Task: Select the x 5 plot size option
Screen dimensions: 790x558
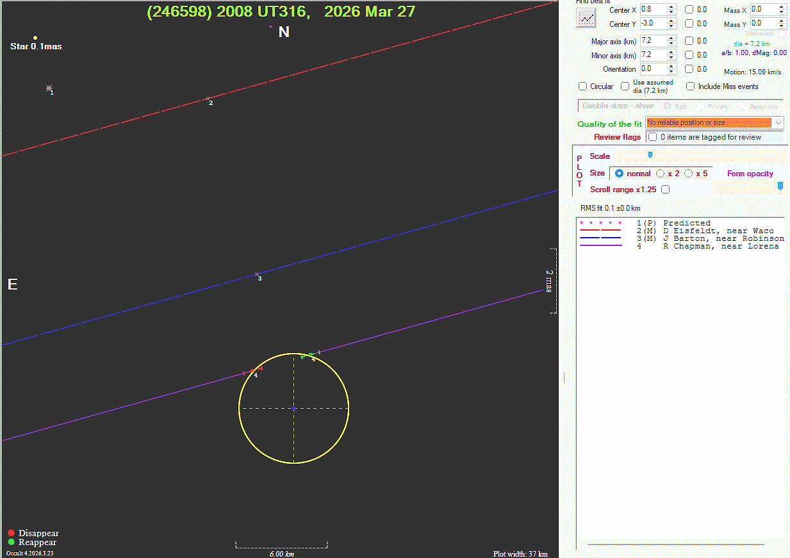Action: (x=689, y=174)
